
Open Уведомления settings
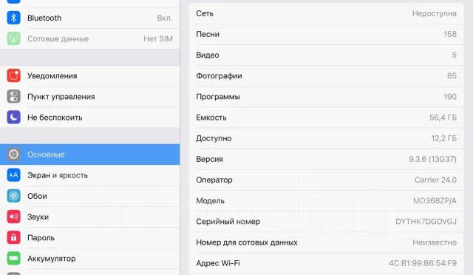pos(90,75)
